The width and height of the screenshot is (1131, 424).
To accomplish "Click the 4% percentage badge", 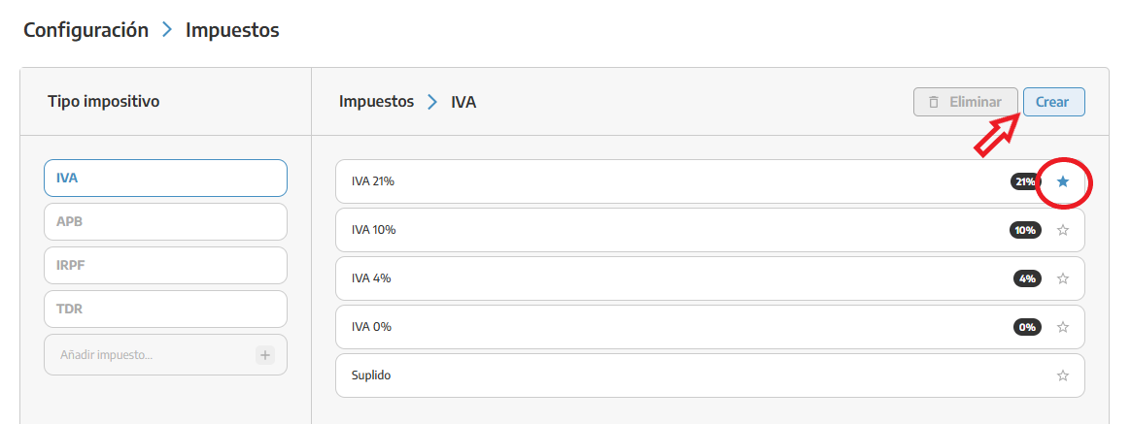I will (x=1027, y=278).
